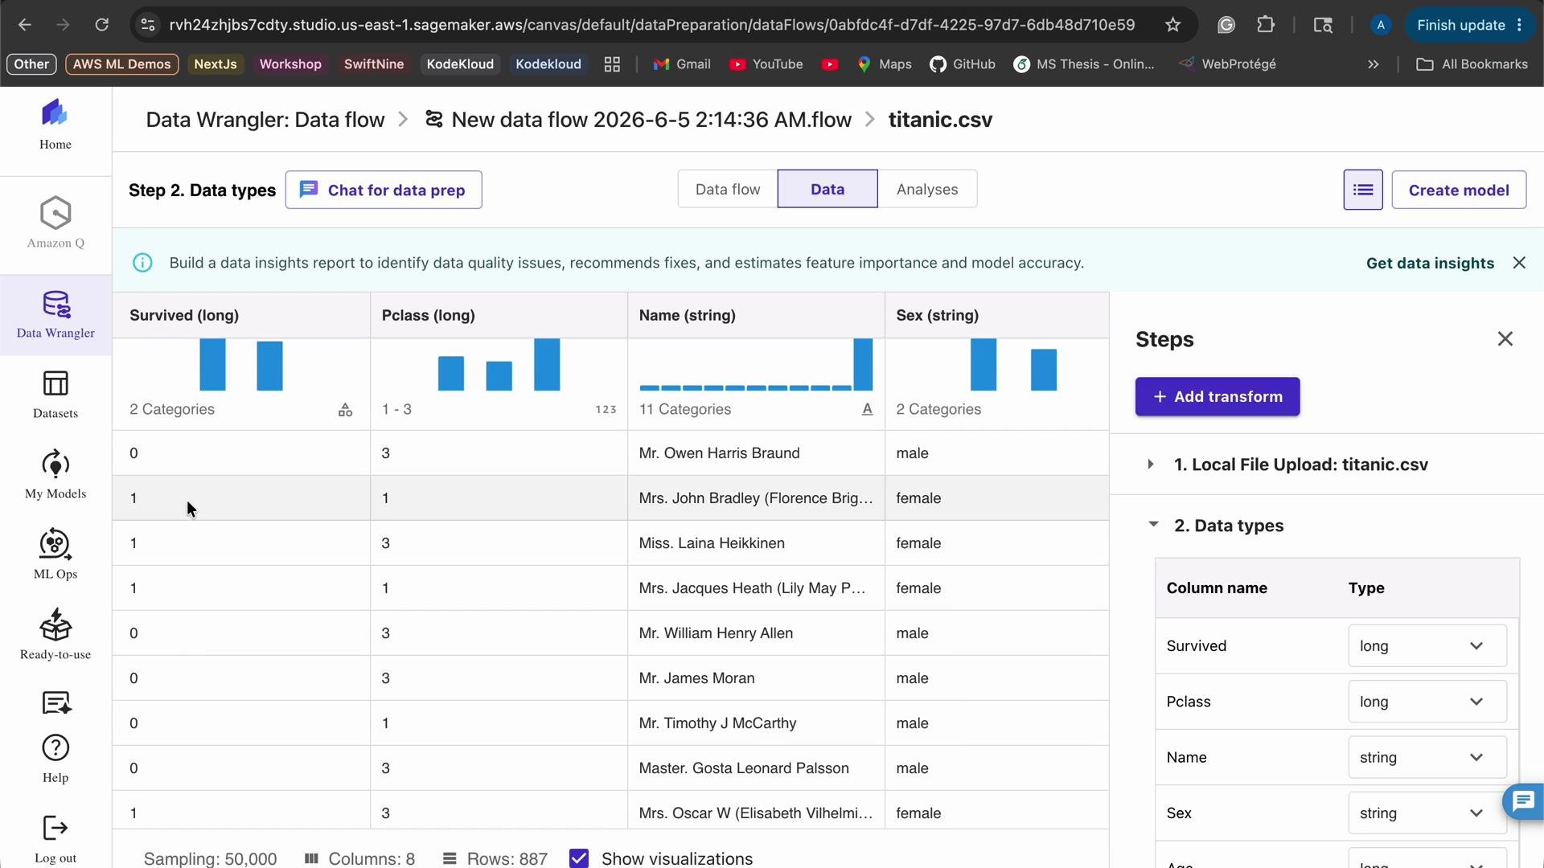Open the floating chat bubble icon
This screenshot has width=1544, height=868.
1523,801
